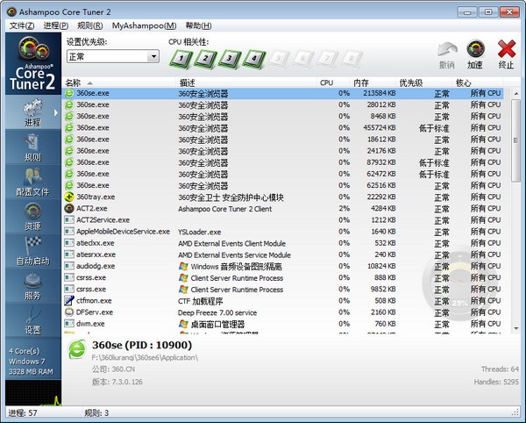Click the Handles: 5295 text

(496, 382)
